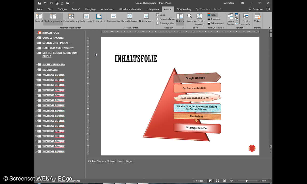307x184 pixels.
Task: Open ribbon display options in title bar
Action: [x=242, y=3]
